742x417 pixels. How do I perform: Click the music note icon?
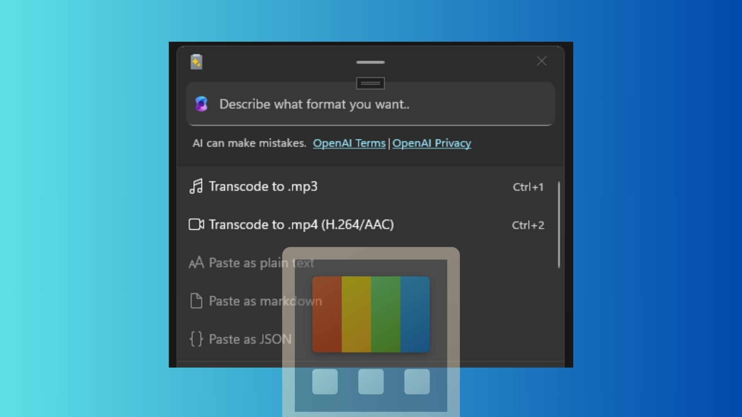pos(196,186)
